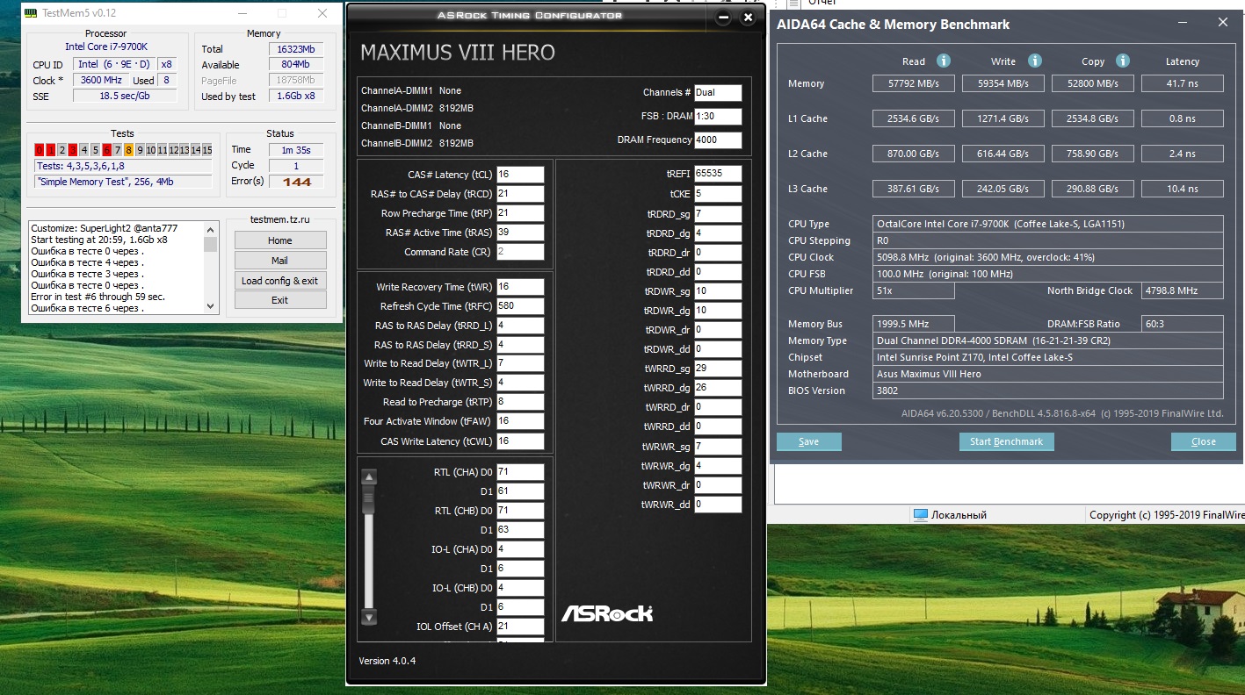Select the CAS# Latency (tCL) field
Image resolution: width=1245 pixels, height=695 pixels.
[x=520, y=175]
